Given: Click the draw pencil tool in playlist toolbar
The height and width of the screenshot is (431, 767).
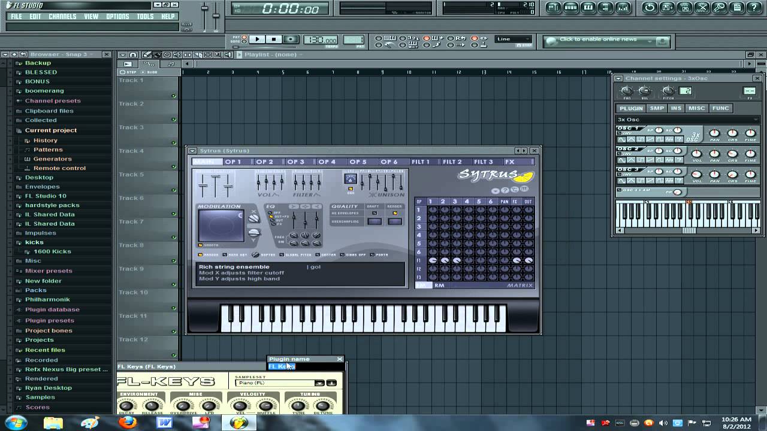Looking at the screenshot, I should pos(147,54).
